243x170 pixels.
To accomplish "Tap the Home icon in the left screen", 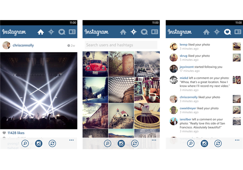I will point(40,32).
